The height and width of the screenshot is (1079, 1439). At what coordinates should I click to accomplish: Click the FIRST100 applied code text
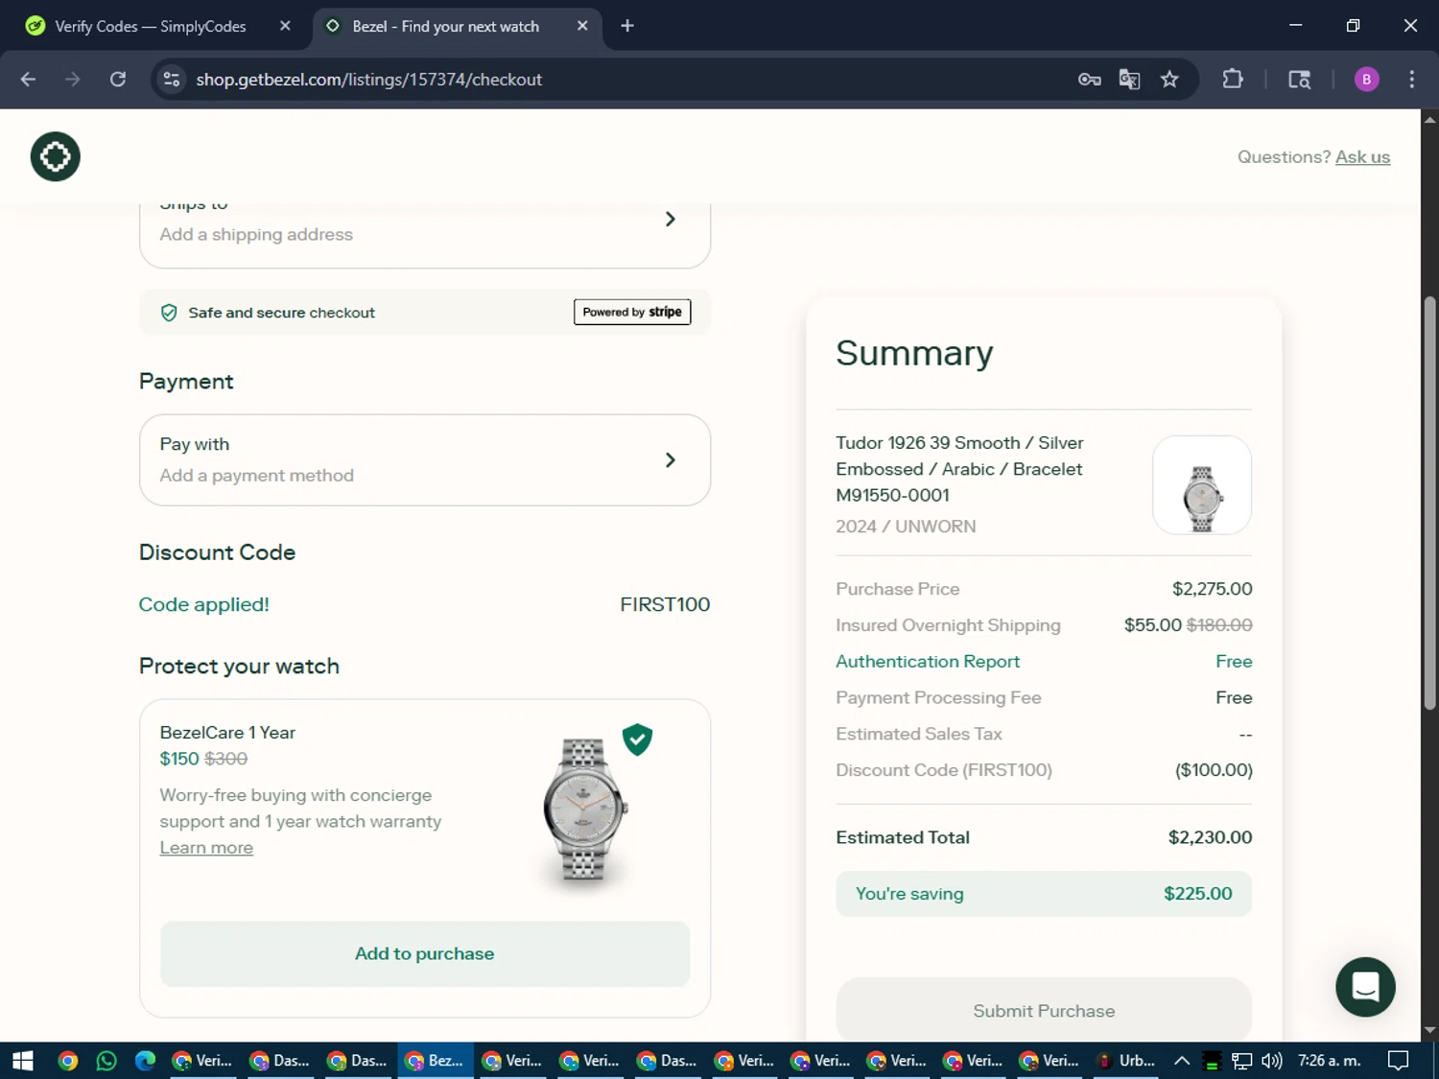[x=665, y=604]
